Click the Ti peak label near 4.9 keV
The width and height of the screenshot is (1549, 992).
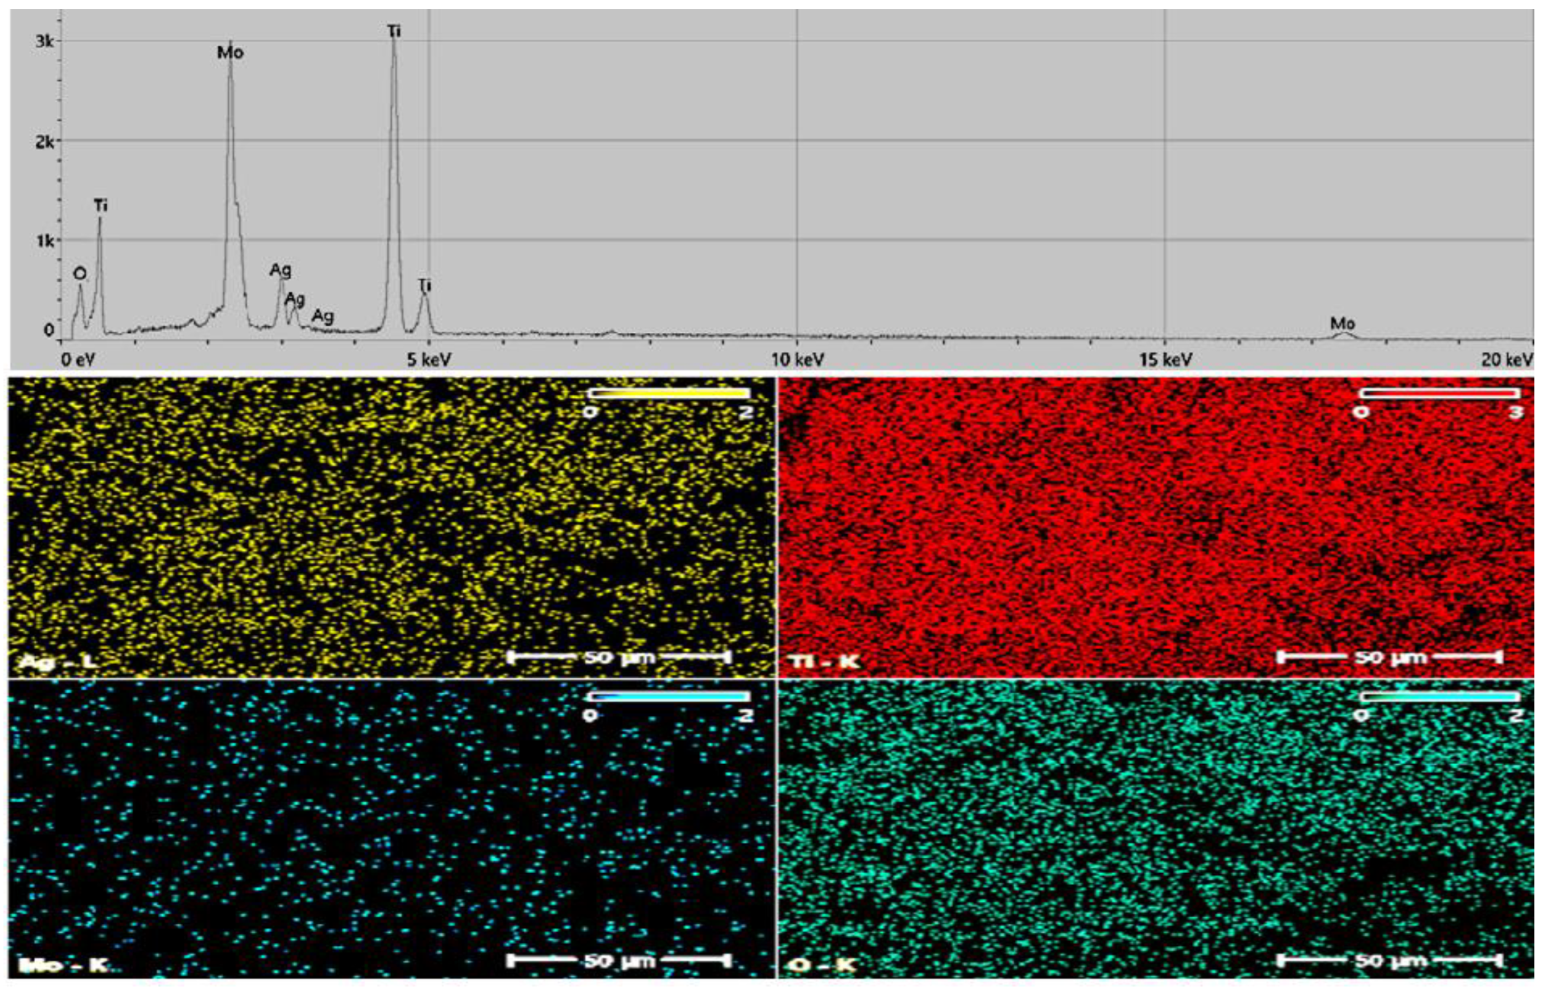424,284
